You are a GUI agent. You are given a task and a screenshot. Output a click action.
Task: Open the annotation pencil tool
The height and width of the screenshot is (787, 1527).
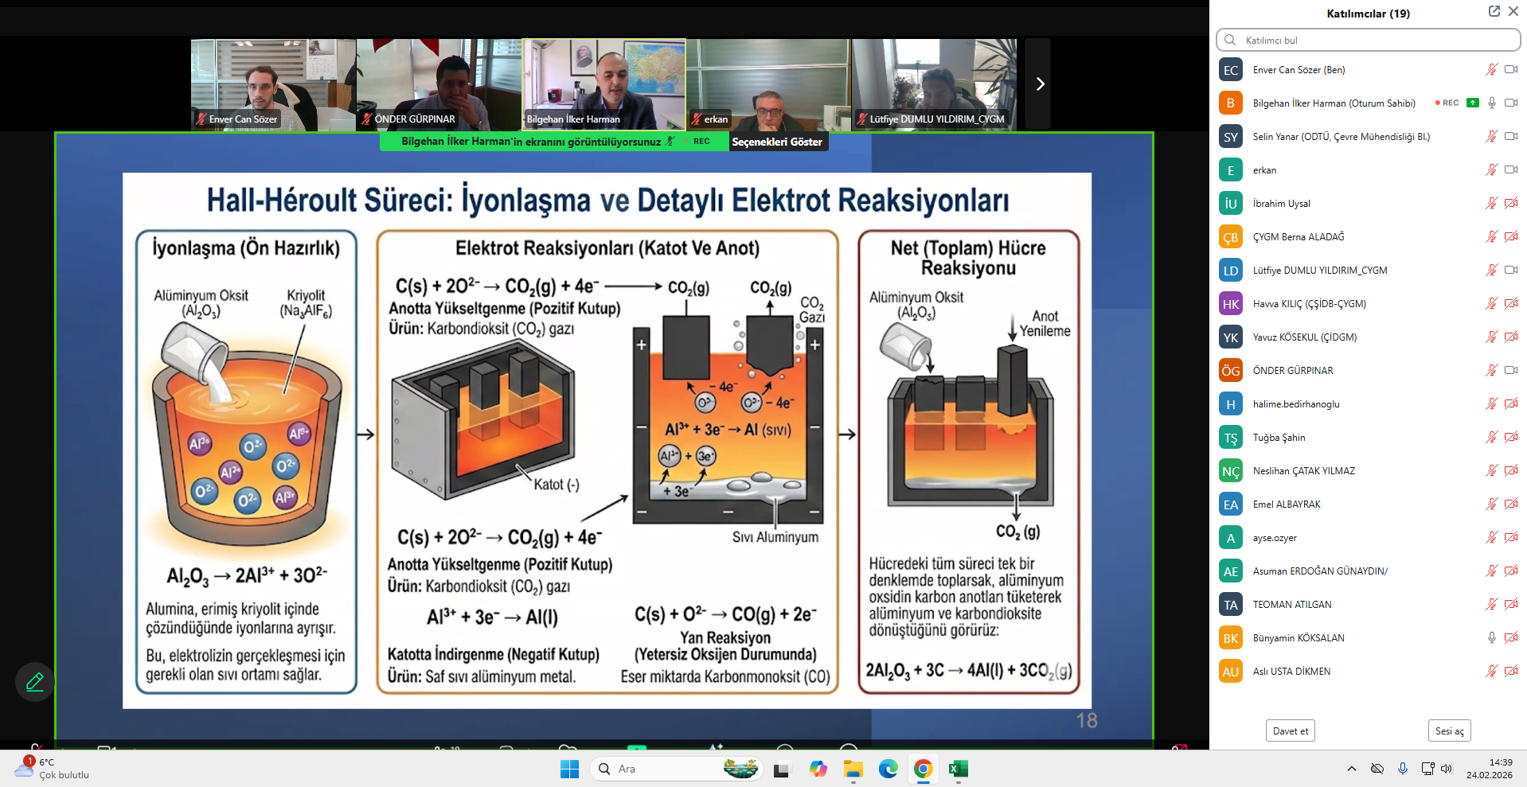pyautogui.click(x=35, y=682)
